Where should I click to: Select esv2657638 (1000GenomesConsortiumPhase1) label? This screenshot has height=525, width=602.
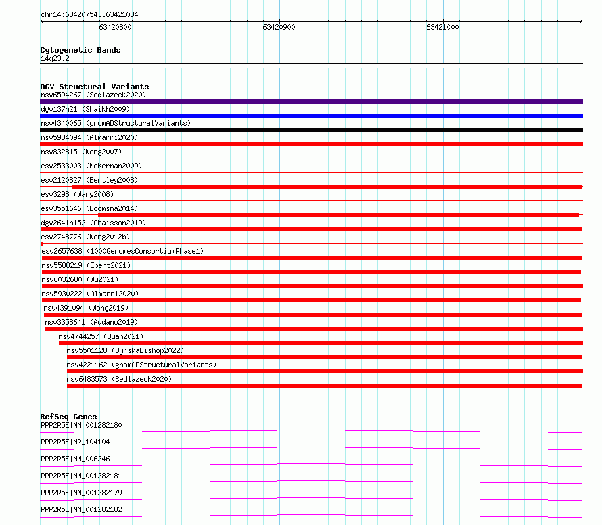pos(122,251)
